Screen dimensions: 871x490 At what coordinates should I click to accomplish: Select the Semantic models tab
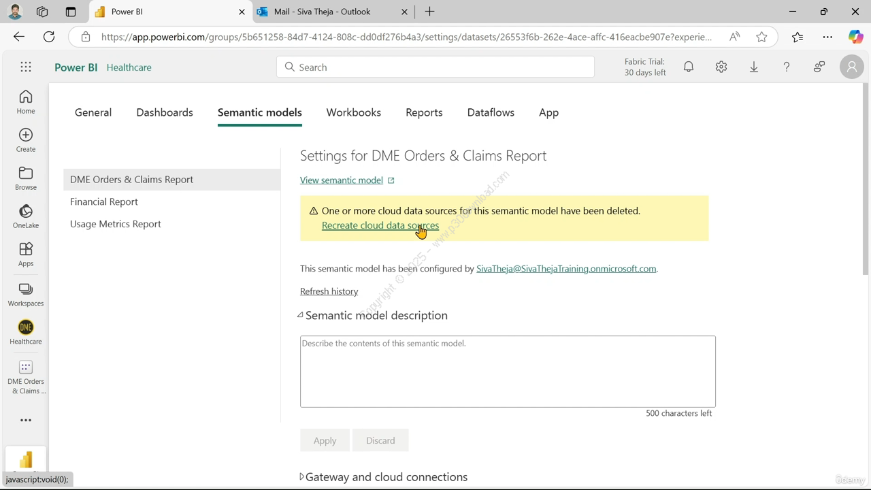click(260, 112)
